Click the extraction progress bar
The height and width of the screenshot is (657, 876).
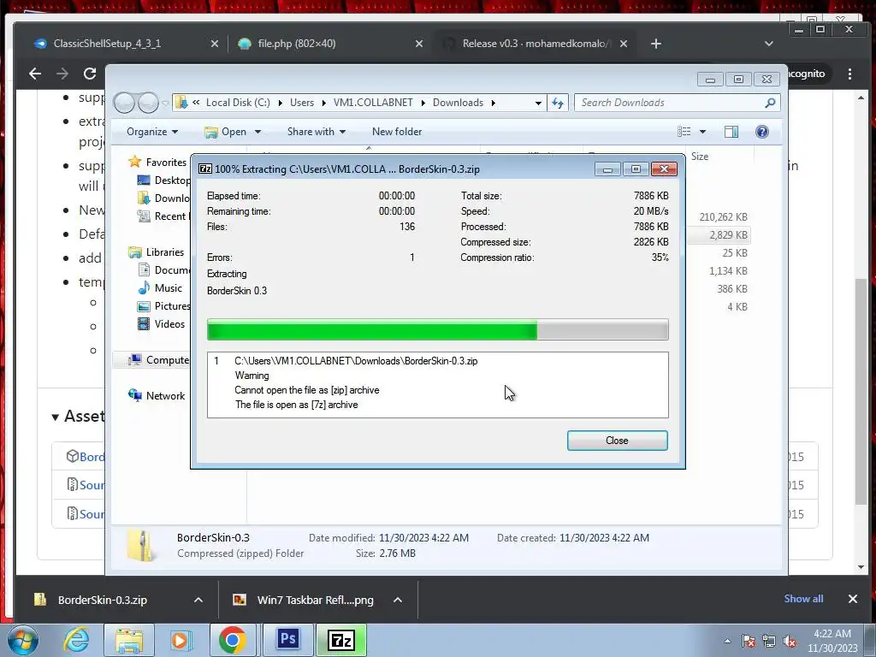pos(437,329)
